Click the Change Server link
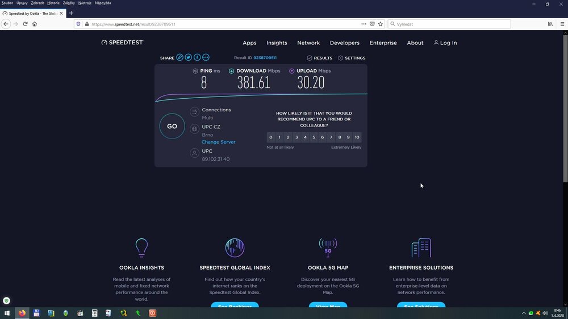568x319 pixels. point(218,142)
